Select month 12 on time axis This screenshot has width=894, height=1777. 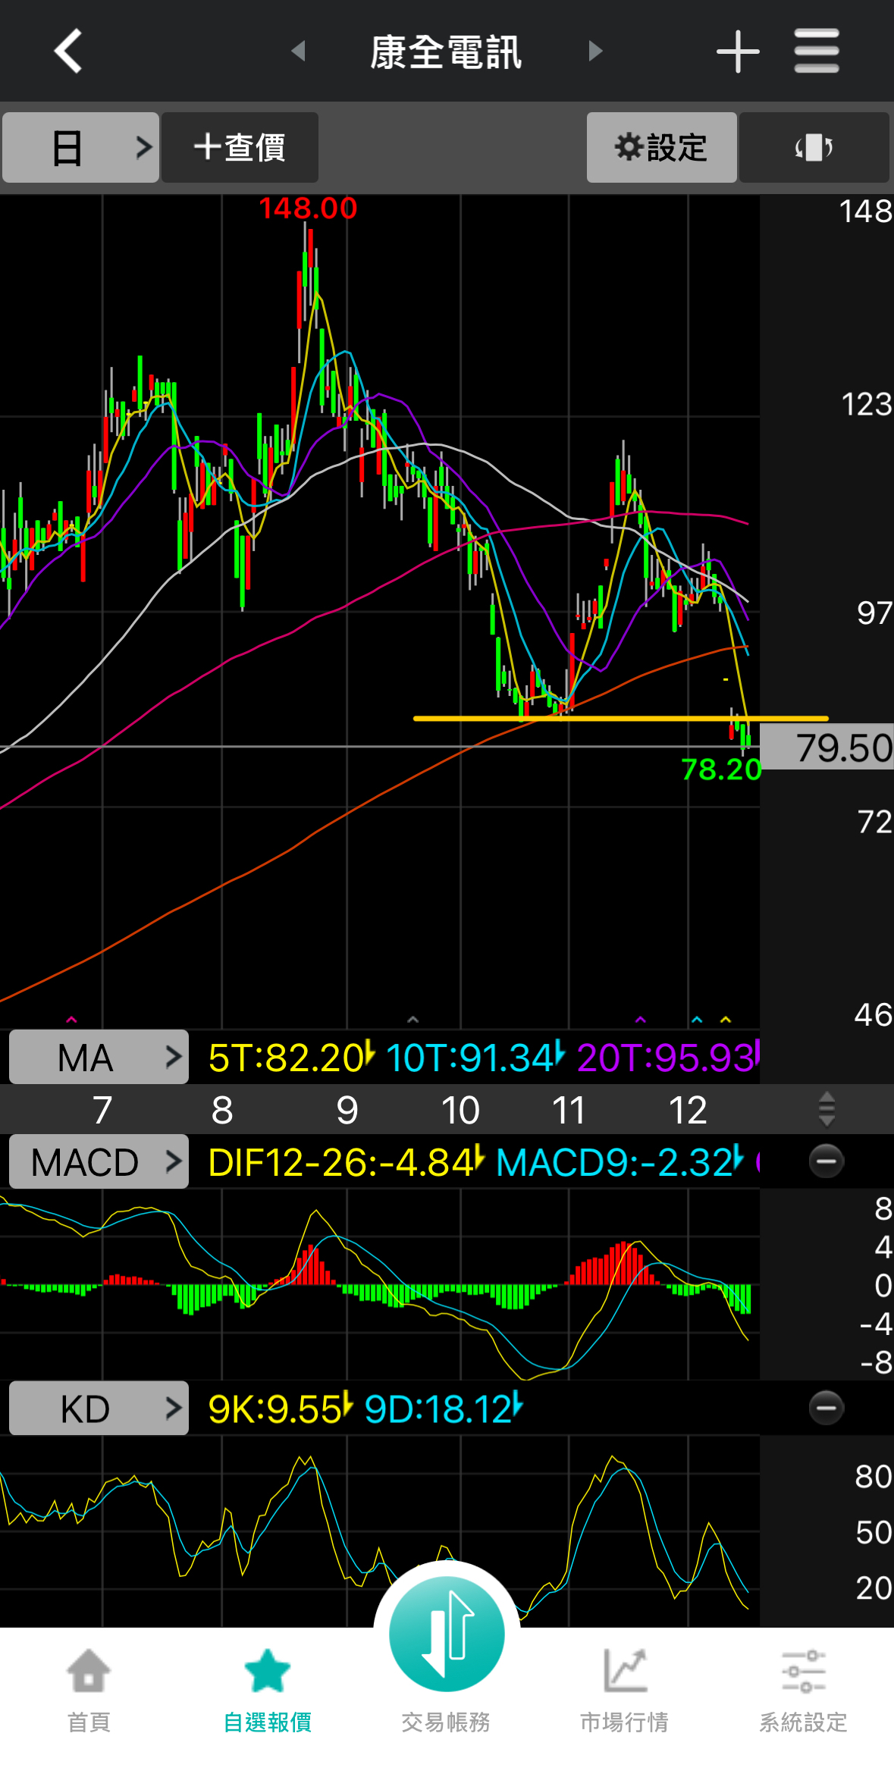[x=688, y=1110]
